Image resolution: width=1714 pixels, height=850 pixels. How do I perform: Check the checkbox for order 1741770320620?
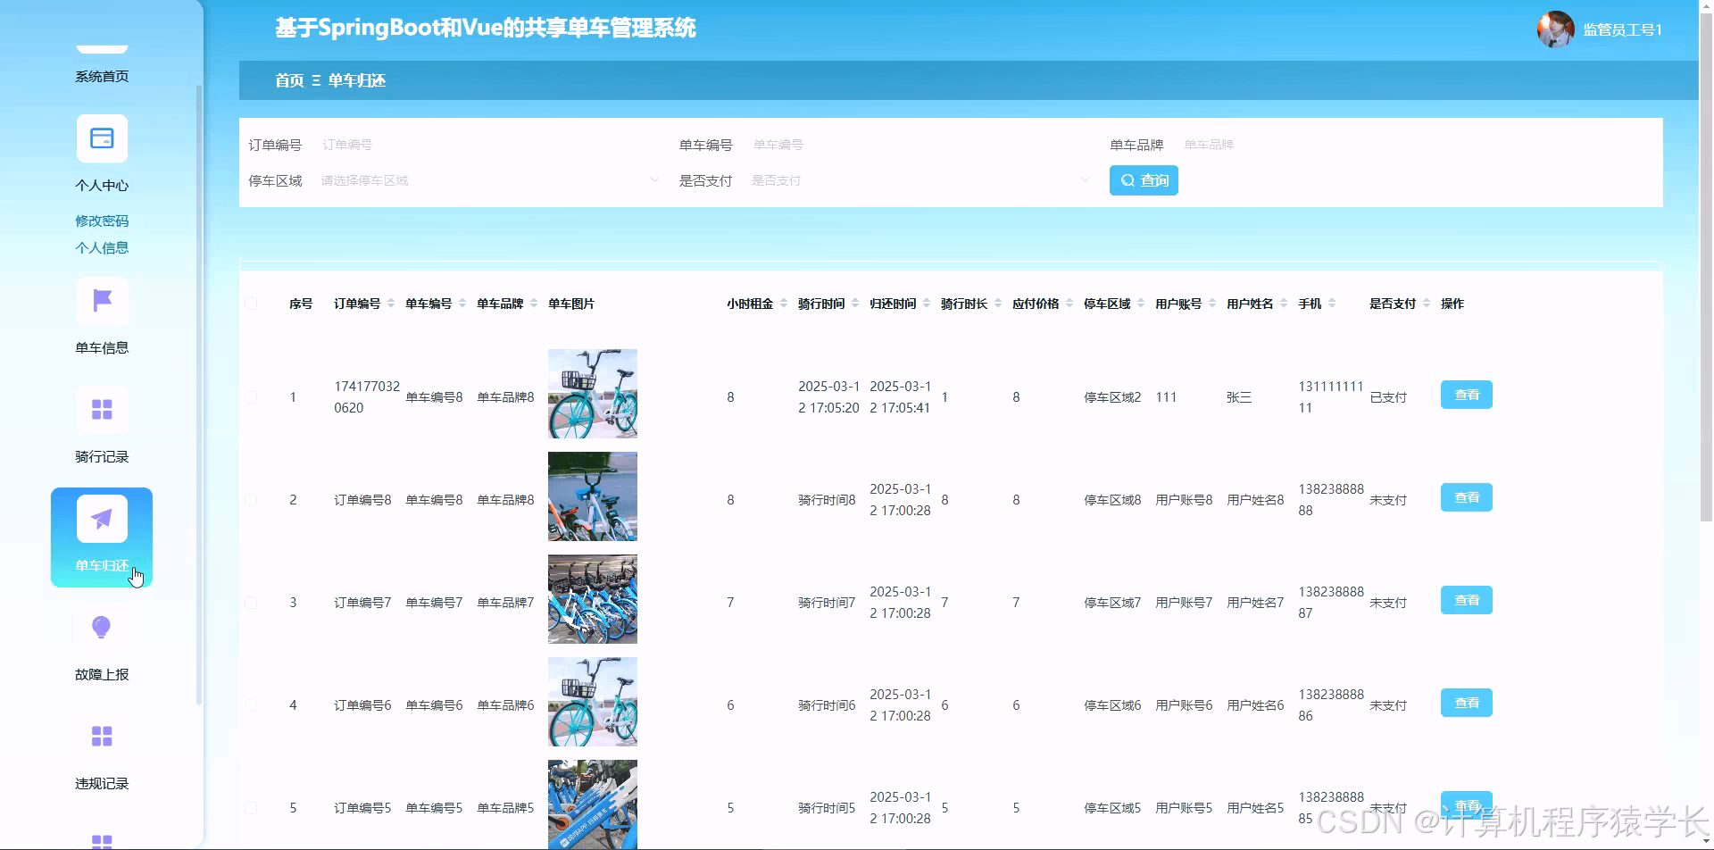point(251,396)
